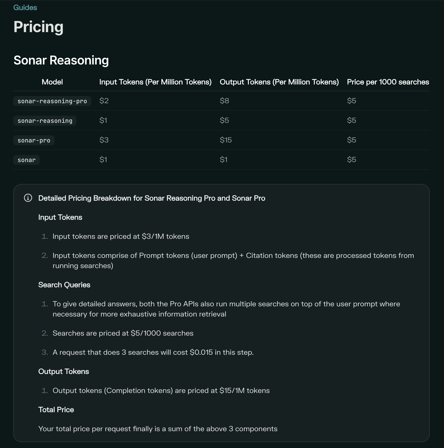Click the Input Tokens subheading in the callout
444x448 pixels.
click(60, 217)
